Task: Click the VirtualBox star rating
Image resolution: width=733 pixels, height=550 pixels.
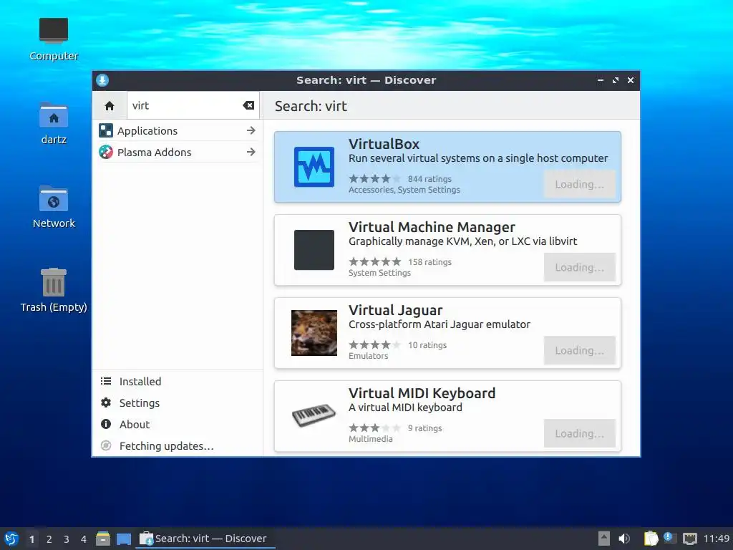Action: pos(375,178)
